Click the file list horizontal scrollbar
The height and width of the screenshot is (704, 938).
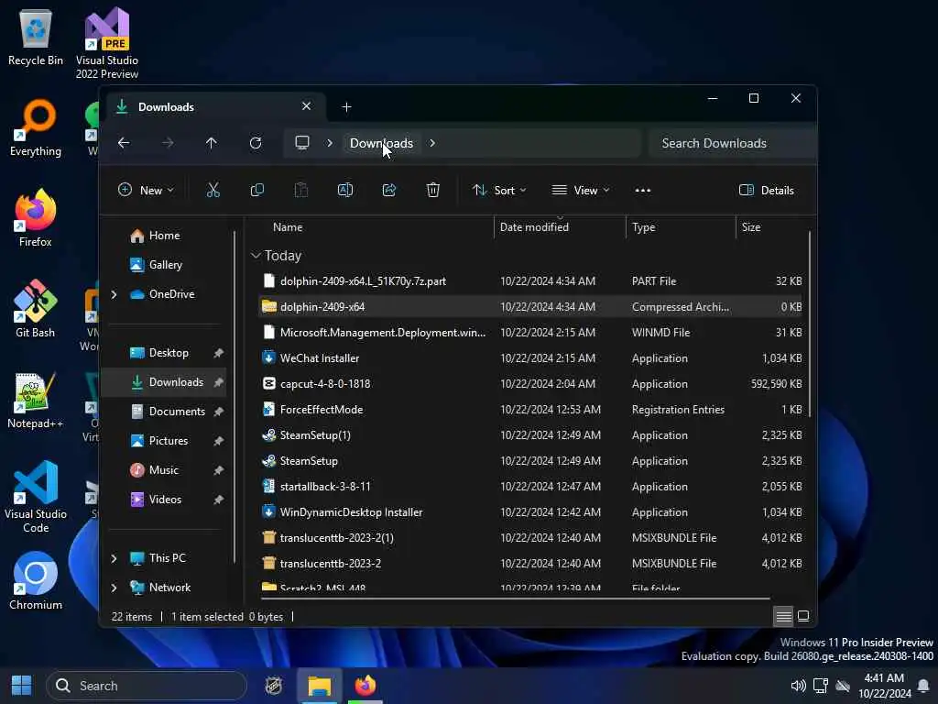pyautogui.click(x=516, y=598)
